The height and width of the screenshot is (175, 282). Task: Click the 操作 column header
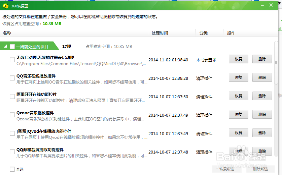coord(250,33)
